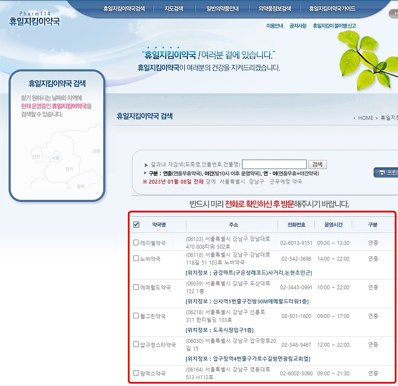Toggle the select-all checkbox in table header
Image resolution: width=398 pixels, height=386 pixels.
point(136,225)
